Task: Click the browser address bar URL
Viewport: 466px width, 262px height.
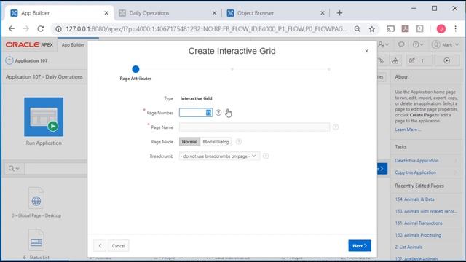Action: pyautogui.click(x=207, y=29)
